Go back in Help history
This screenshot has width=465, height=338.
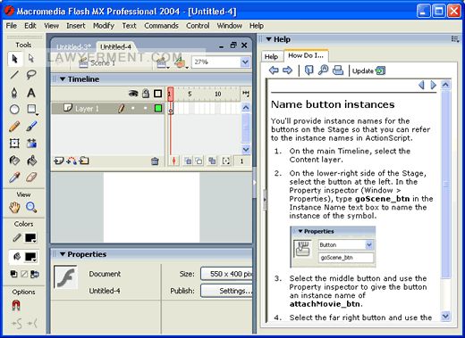[x=274, y=70]
